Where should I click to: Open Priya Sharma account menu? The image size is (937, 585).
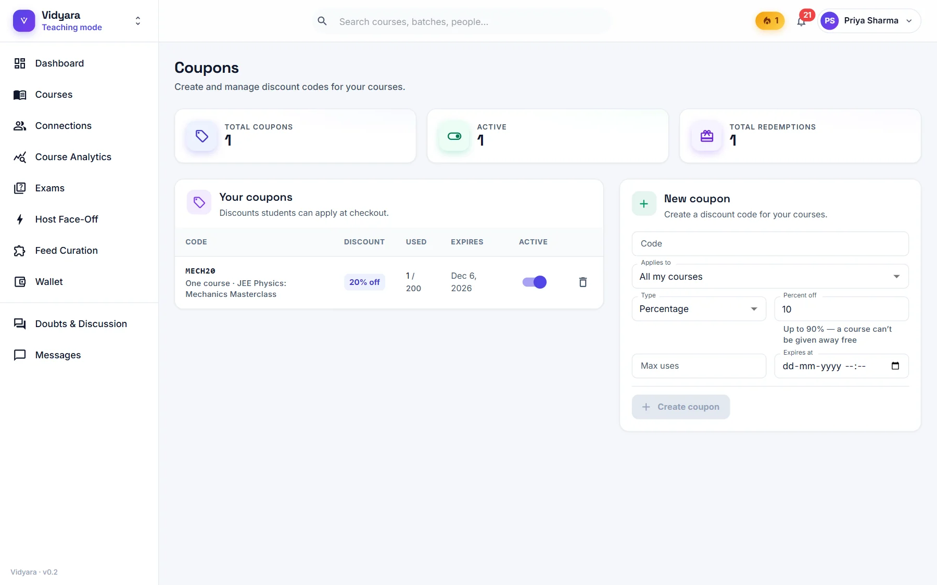869,21
